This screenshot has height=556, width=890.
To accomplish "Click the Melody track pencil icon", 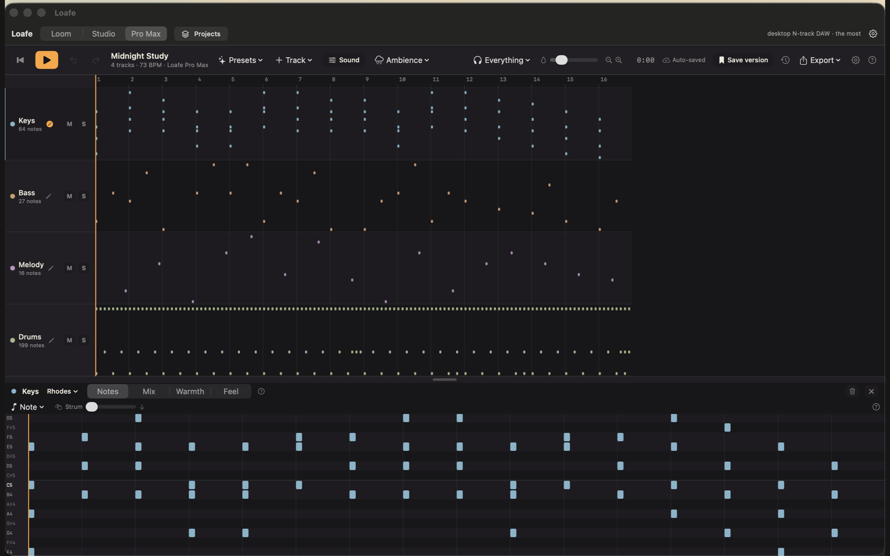I will click(x=51, y=268).
